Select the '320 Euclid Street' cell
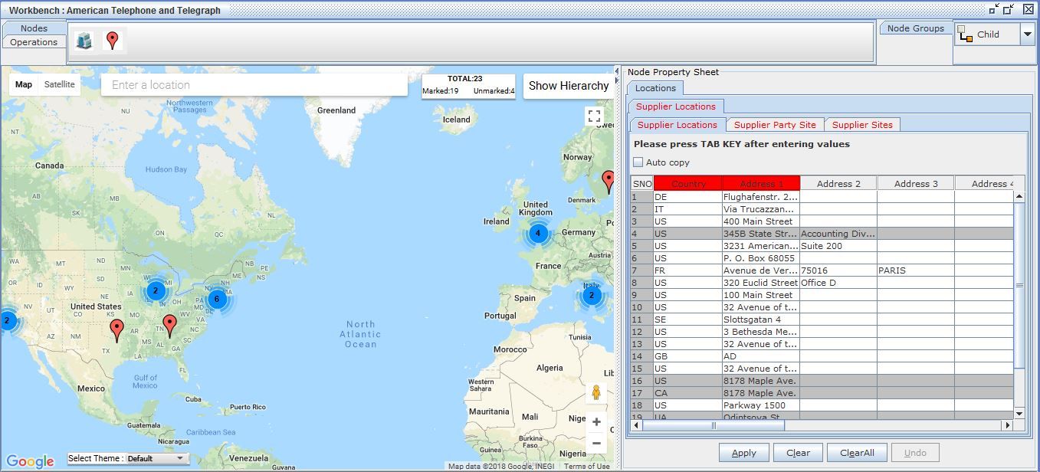Viewport: 1040px width, 472px height. coord(761,283)
